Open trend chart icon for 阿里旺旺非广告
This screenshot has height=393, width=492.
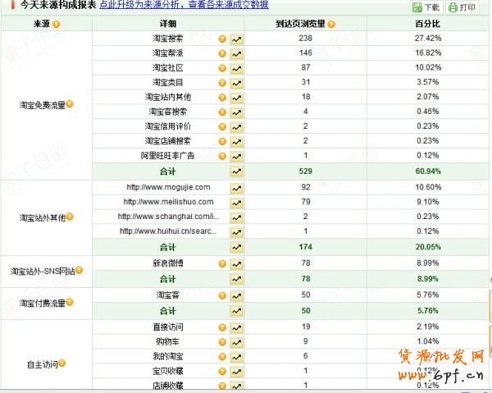[237, 157]
